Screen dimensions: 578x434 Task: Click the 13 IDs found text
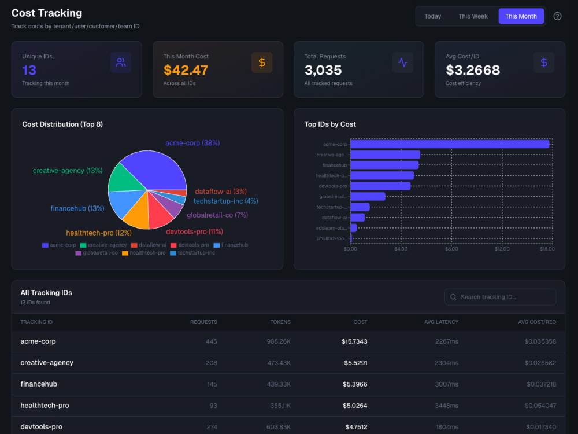tap(35, 303)
